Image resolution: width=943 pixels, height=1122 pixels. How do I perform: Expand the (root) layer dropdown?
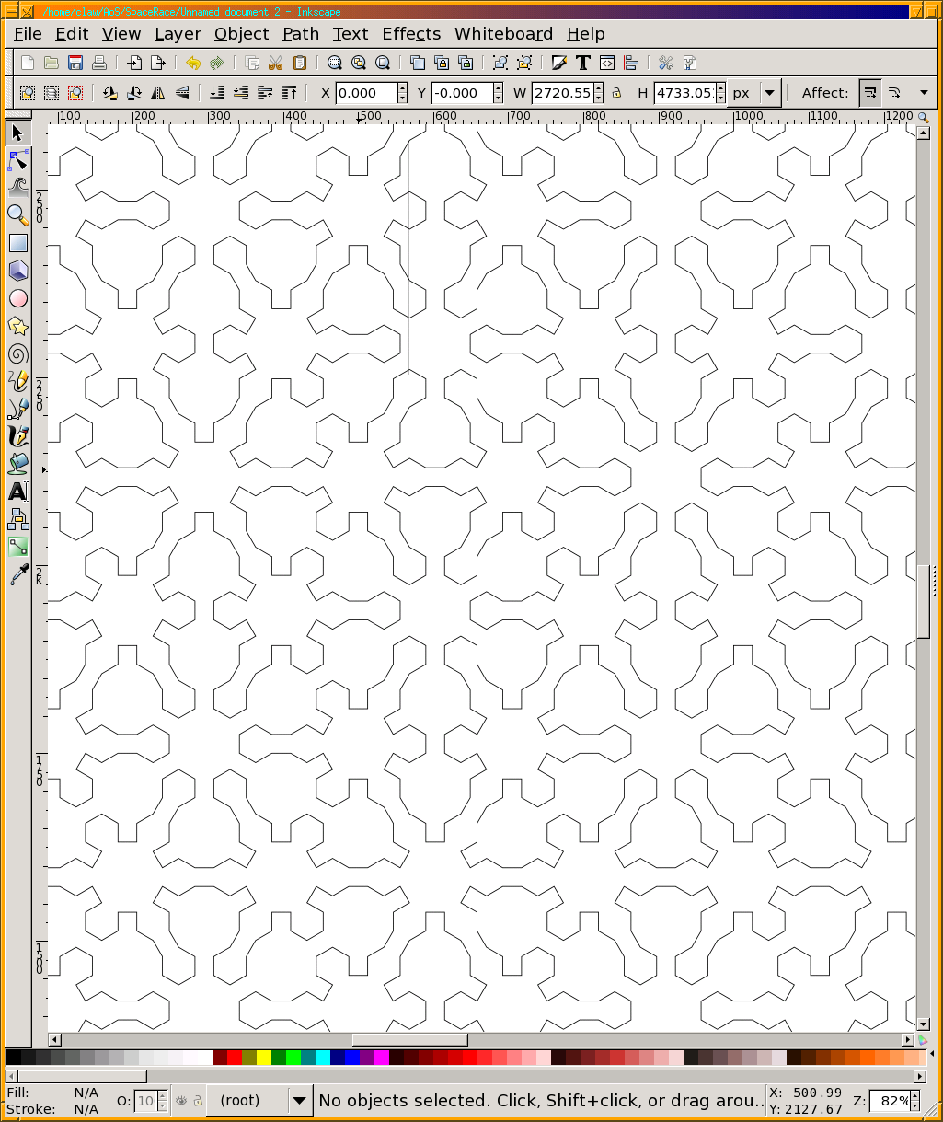(x=299, y=1100)
